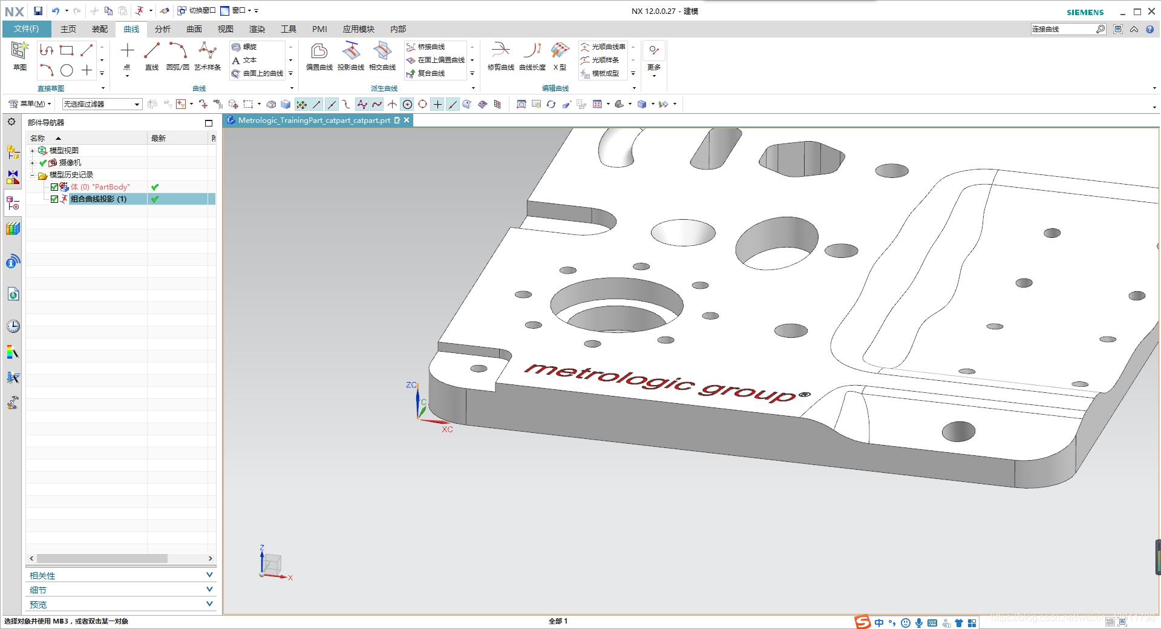Click the 复合曲线 composite curve command
Image resolution: width=1161 pixels, height=629 pixels.
coord(426,73)
